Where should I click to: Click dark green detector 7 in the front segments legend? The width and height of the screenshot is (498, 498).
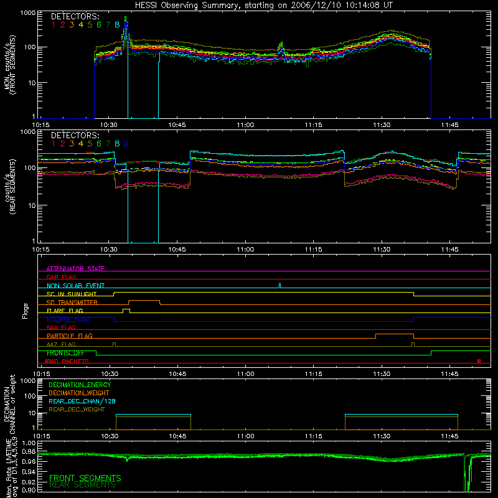[108, 24]
